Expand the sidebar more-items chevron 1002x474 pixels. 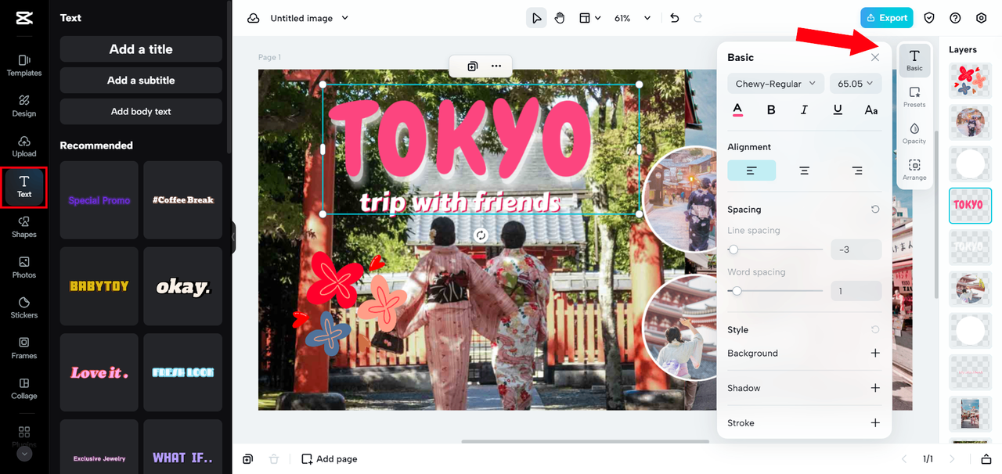[x=24, y=453]
